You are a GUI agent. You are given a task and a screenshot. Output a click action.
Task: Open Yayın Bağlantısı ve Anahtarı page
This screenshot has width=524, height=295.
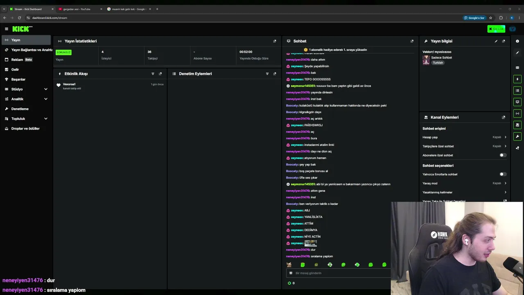click(26, 50)
